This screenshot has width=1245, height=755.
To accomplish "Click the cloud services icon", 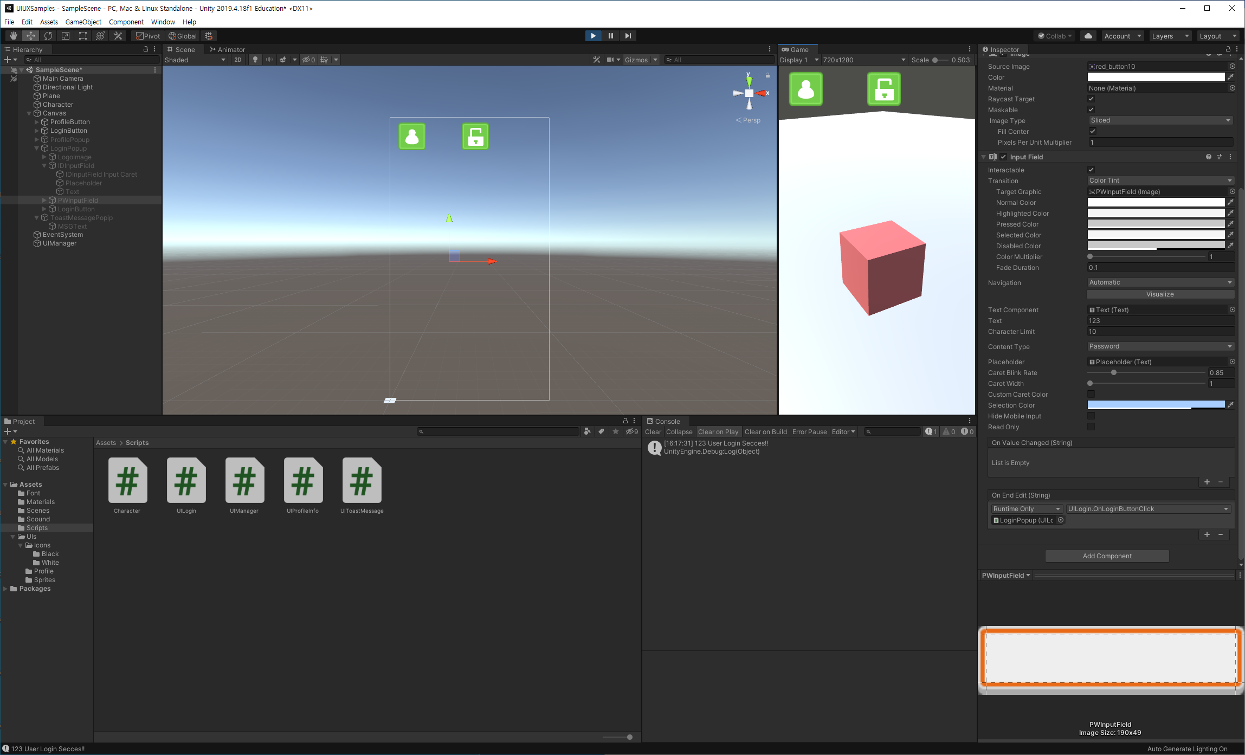I will tap(1088, 36).
